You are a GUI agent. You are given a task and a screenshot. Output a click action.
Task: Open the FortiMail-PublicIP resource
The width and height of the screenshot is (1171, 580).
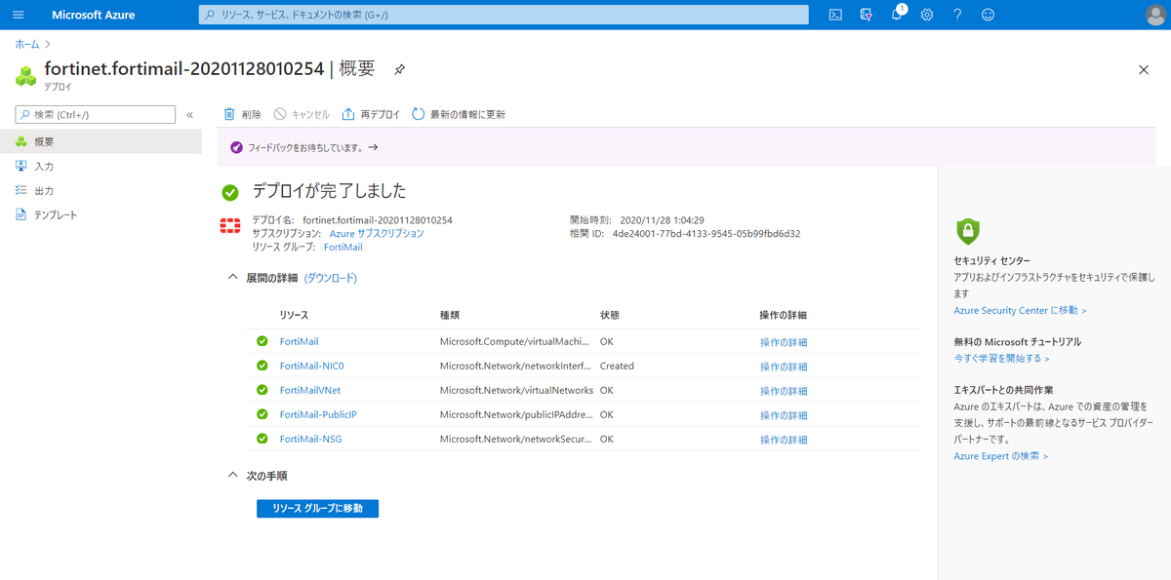318,415
